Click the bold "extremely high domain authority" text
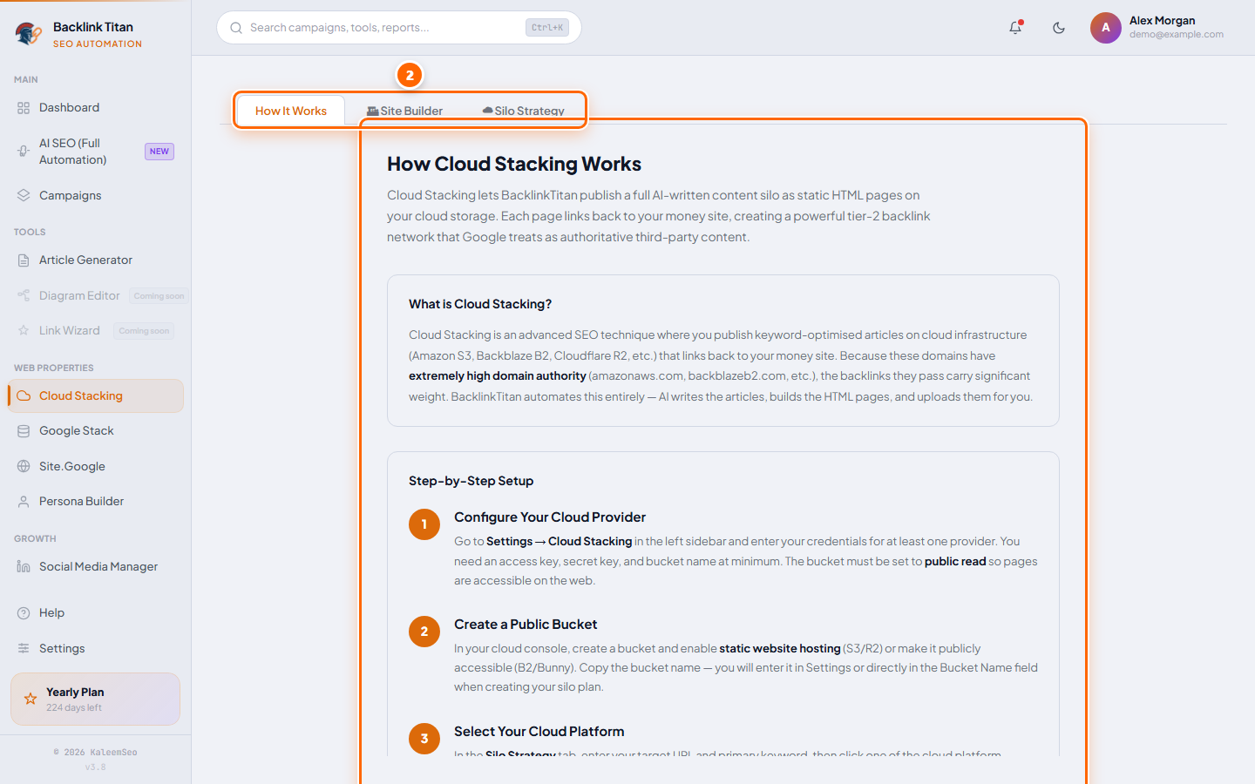 [498, 375]
